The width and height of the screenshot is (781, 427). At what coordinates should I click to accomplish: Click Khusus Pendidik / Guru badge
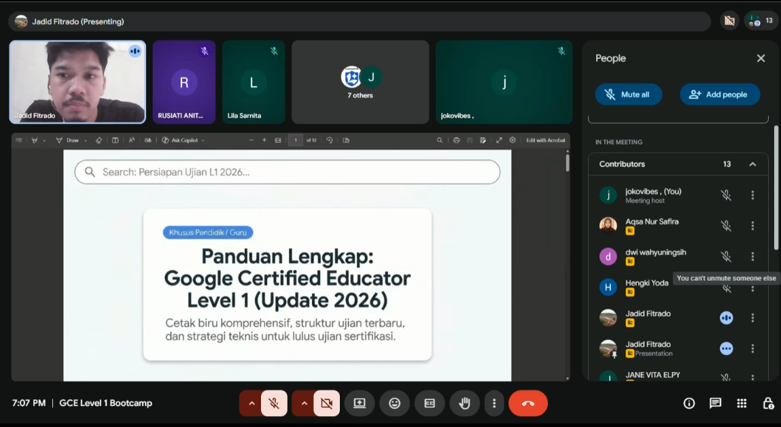click(x=208, y=232)
